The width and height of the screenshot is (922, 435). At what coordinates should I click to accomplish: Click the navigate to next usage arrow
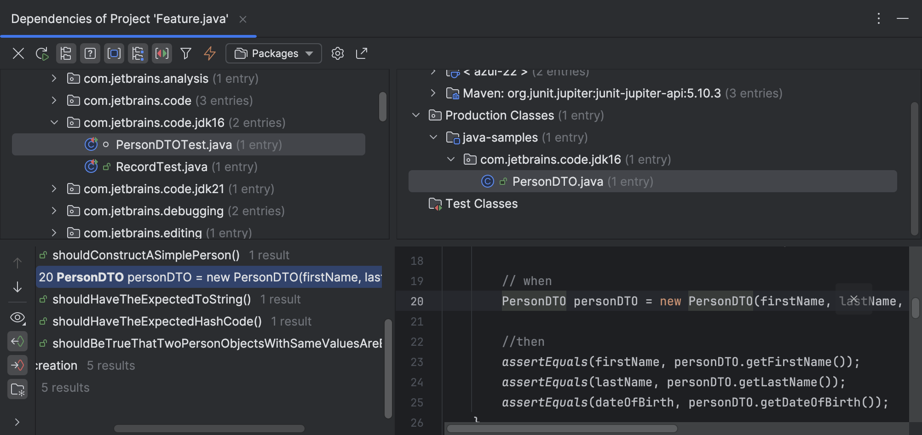[17, 287]
